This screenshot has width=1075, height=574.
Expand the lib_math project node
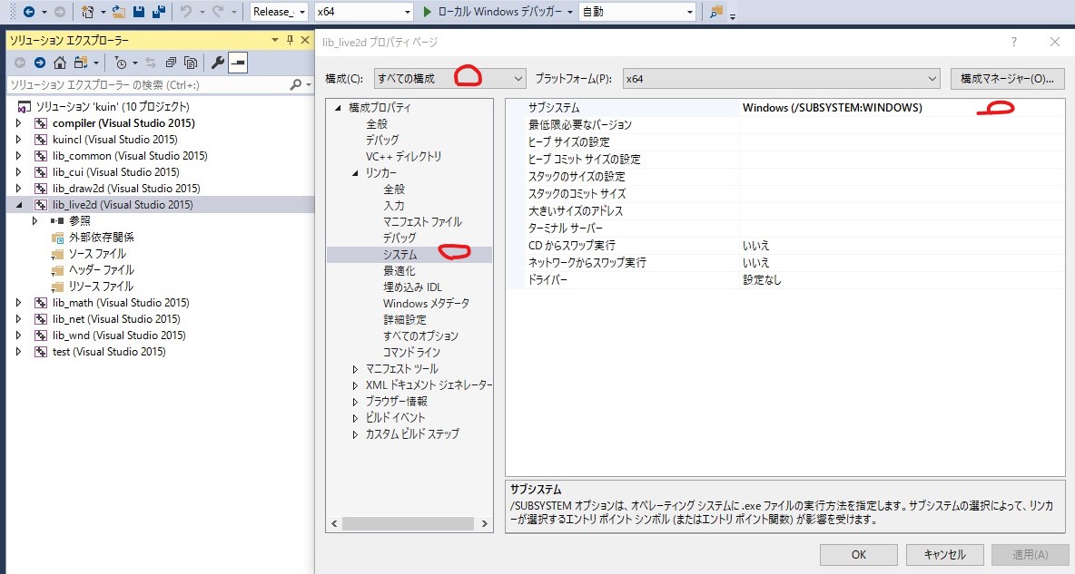pyautogui.click(x=18, y=303)
